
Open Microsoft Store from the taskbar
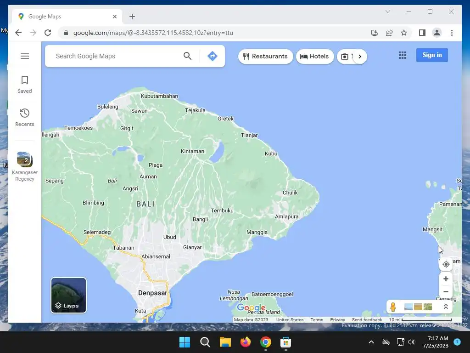pos(285,342)
